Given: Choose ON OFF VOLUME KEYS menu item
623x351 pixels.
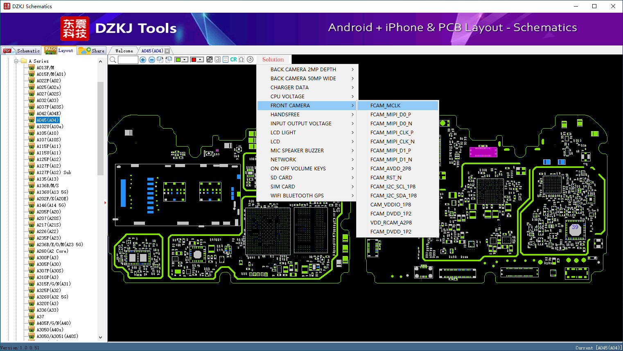Looking at the screenshot, I should point(307,169).
